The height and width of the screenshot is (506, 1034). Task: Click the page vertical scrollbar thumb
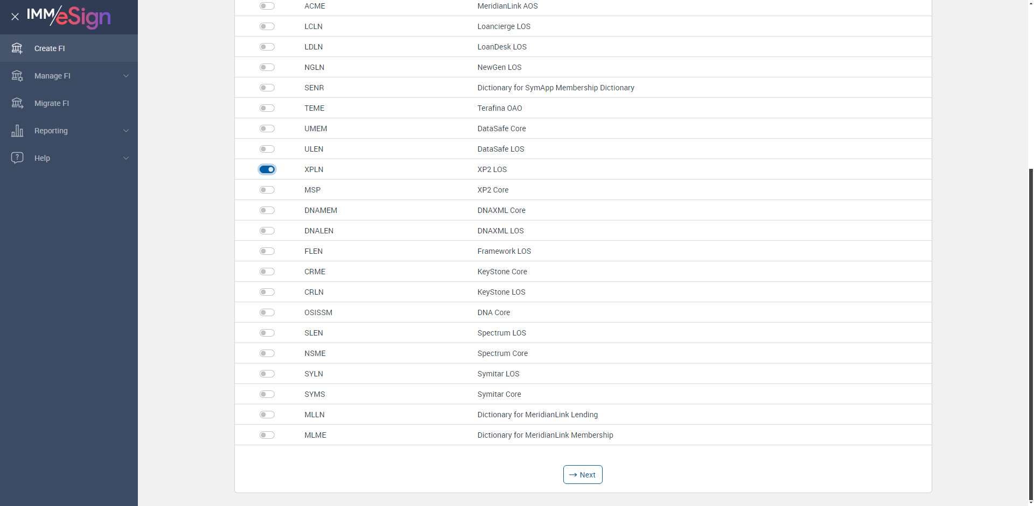pyautogui.click(x=1031, y=333)
